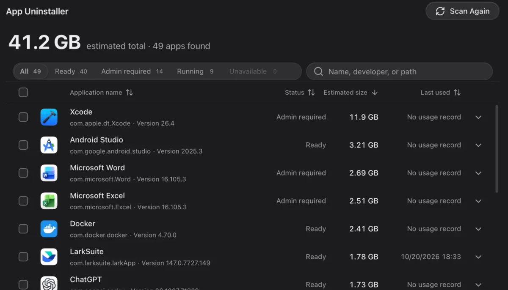This screenshot has width=508, height=290.
Task: Click the LarkSuite app name text
Action: [87, 252]
